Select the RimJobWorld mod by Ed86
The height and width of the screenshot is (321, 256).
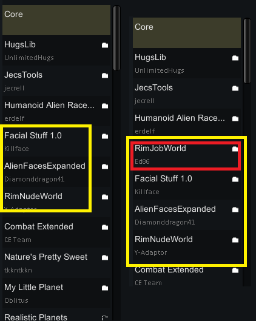(187, 154)
